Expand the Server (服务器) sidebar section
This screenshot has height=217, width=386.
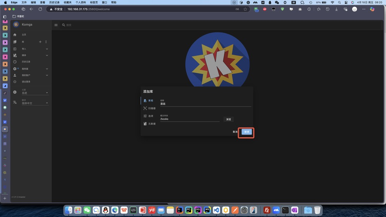coord(47,69)
